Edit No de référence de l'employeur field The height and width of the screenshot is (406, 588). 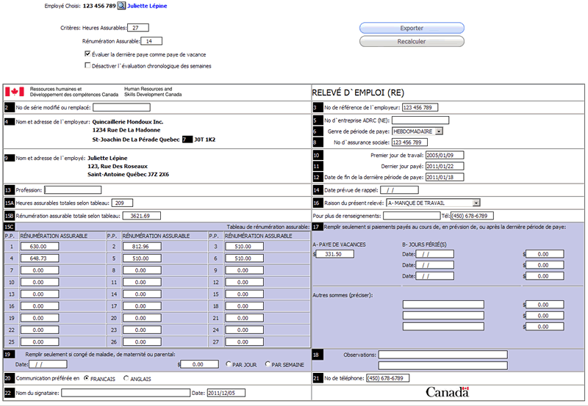(x=420, y=107)
